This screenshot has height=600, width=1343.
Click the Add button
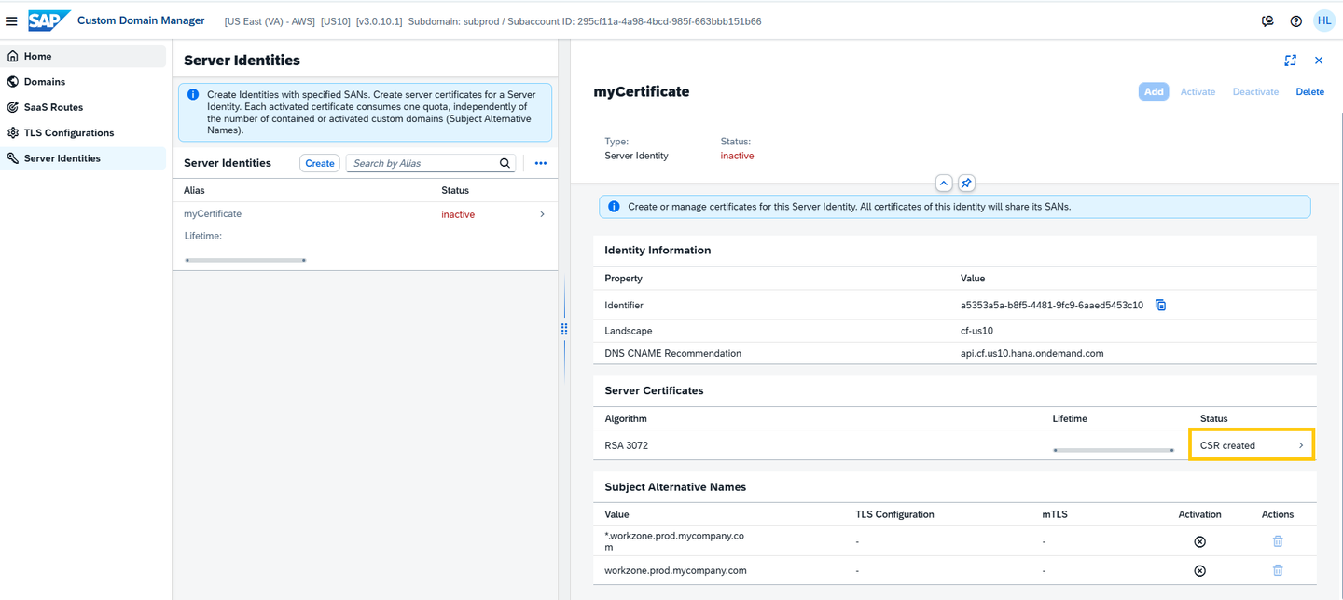(1154, 91)
